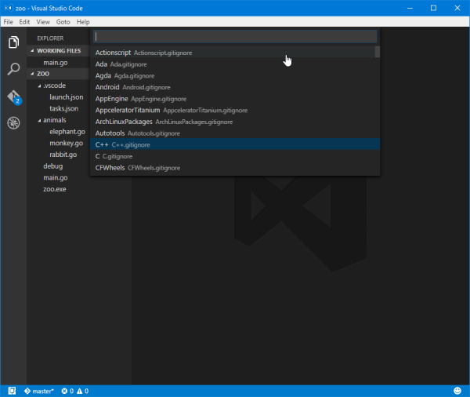Open tasks.json file
The width and height of the screenshot is (470, 397).
tap(64, 108)
